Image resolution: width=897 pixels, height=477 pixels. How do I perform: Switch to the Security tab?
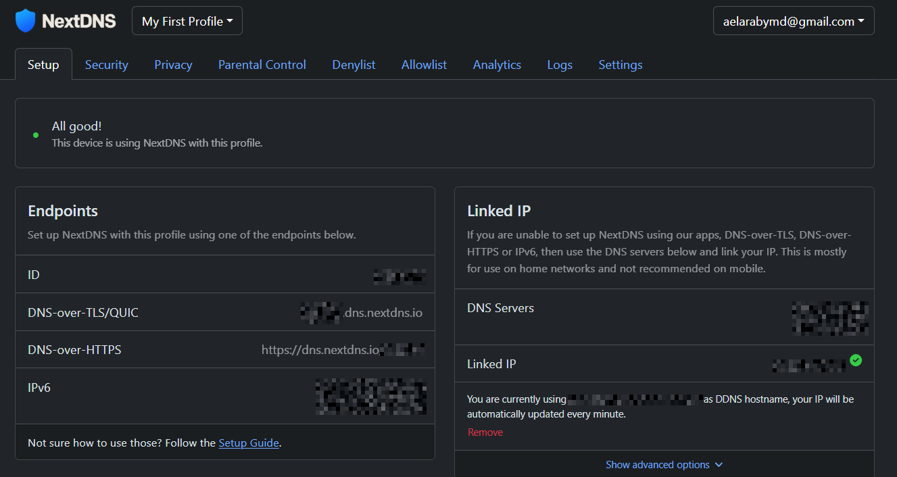pyautogui.click(x=106, y=65)
